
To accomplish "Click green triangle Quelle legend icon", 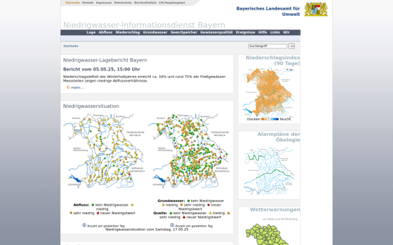I will coord(171,213).
